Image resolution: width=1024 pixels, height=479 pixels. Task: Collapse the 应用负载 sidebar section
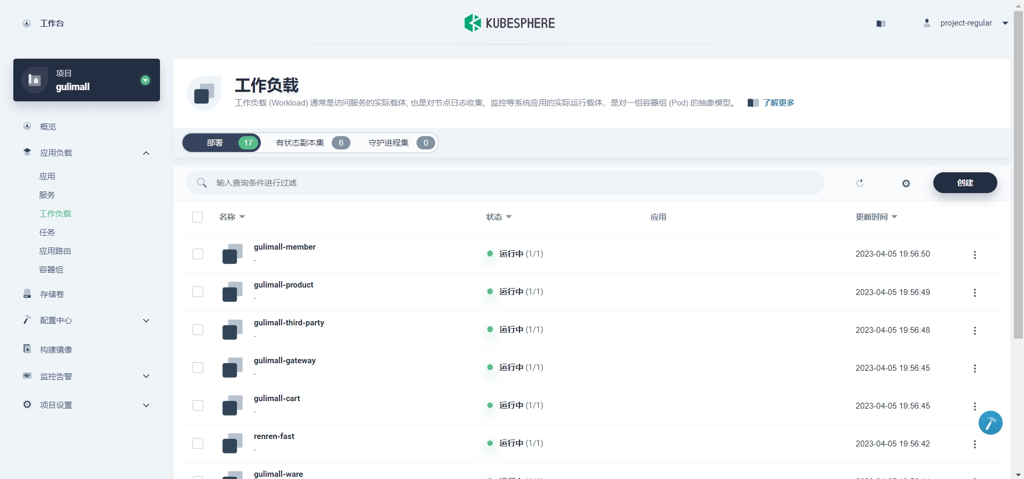point(146,153)
